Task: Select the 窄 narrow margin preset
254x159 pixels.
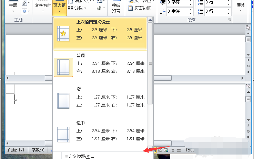Action: tap(100, 101)
